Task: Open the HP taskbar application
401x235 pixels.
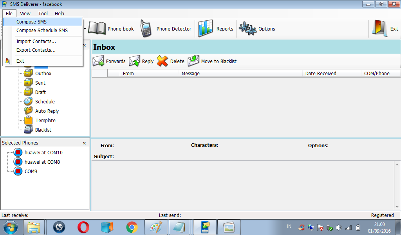Action: tap(59, 227)
